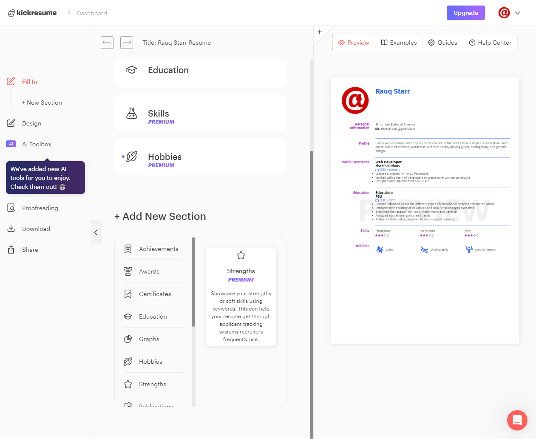This screenshot has height=439, width=536.
Task: Click the kickresume logo
Action: point(32,13)
